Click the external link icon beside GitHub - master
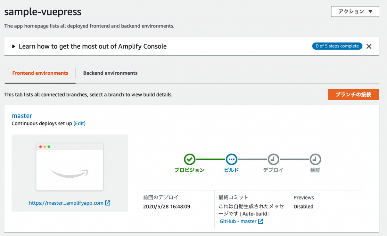 tap(260, 221)
